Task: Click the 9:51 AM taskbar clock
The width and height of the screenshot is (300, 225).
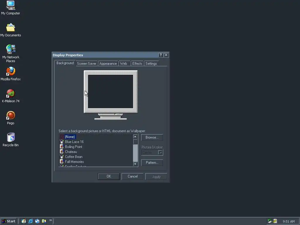Action: pyautogui.click(x=289, y=221)
